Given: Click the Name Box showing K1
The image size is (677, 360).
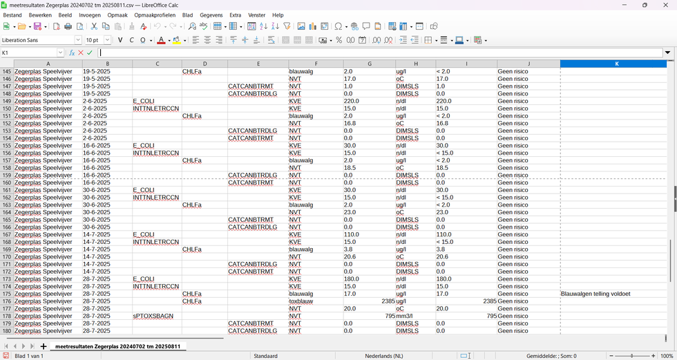Looking at the screenshot, I should 28,53.
